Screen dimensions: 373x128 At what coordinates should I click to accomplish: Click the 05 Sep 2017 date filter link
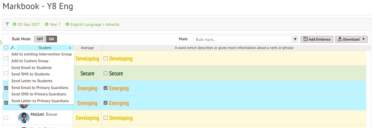tap(29, 25)
